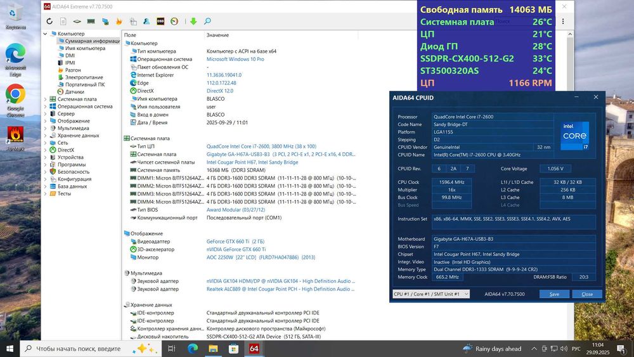Expand the Мультимедиа tree node

click(45, 128)
